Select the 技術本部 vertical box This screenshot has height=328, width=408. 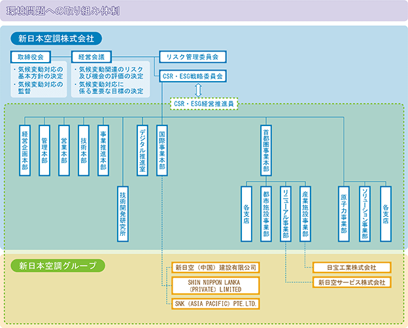coord(84,150)
